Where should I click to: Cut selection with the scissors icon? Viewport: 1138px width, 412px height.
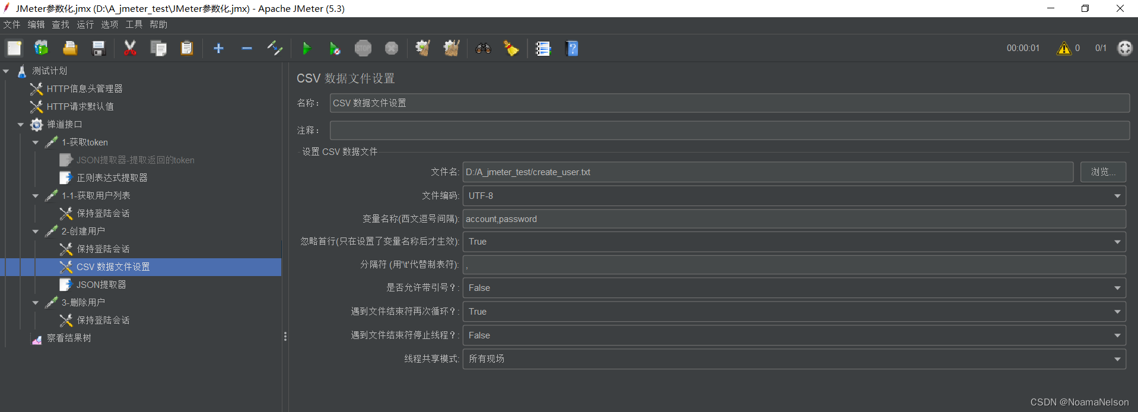(x=130, y=48)
